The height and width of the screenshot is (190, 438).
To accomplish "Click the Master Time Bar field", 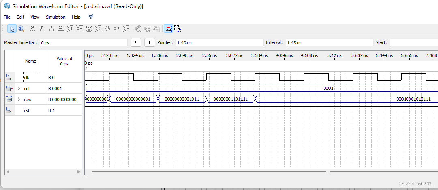I will [83, 42].
